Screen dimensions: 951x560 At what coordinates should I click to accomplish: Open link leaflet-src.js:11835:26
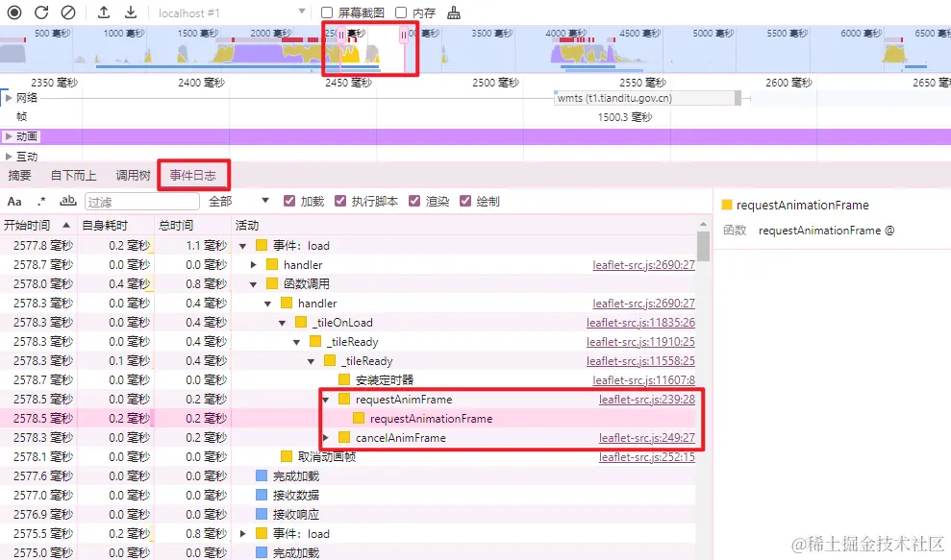(x=640, y=323)
